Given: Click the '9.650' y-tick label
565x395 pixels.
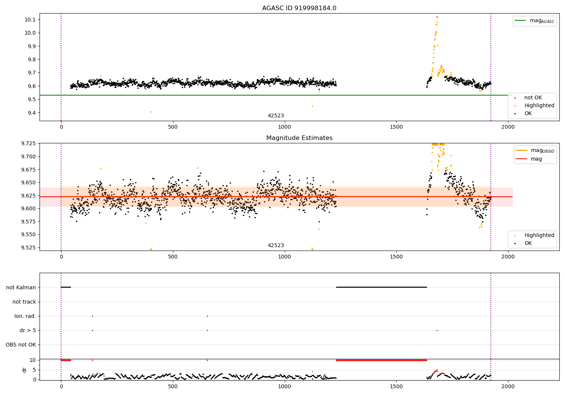Looking at the screenshot, I should pos(29,183).
